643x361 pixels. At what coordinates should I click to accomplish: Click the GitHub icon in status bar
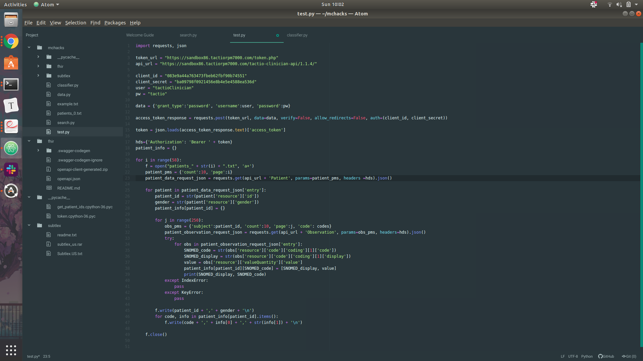click(600, 356)
